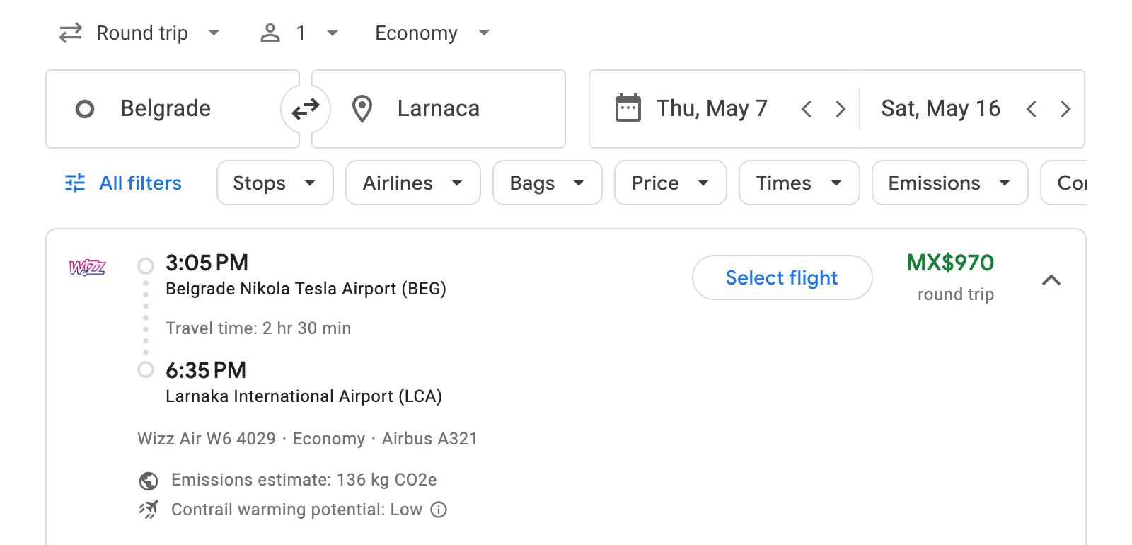Click the Select flight button
The width and height of the screenshot is (1132, 545).
tap(781, 277)
